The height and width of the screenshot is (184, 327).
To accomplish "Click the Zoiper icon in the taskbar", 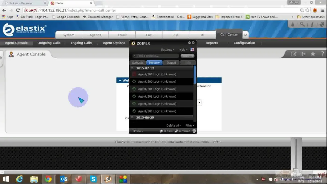I will coord(108,179).
